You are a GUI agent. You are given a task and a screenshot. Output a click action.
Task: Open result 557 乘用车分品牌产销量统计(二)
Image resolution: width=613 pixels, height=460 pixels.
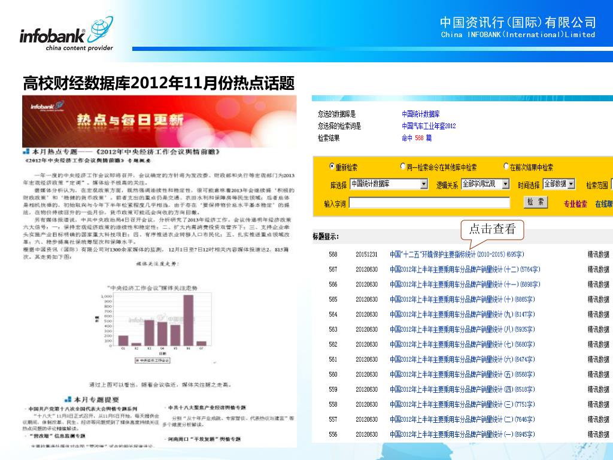(462, 419)
